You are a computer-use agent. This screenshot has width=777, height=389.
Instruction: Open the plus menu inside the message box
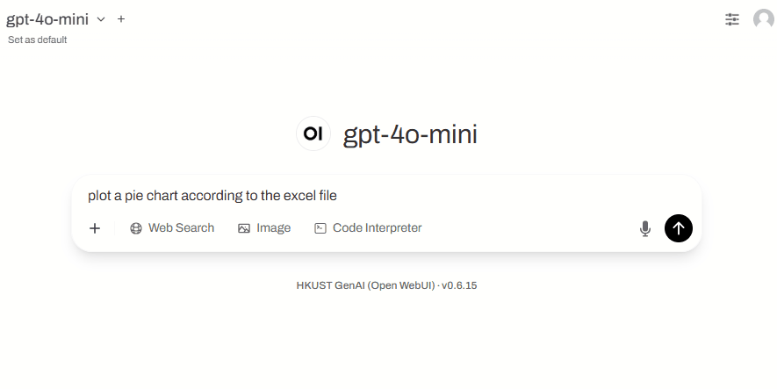[95, 228]
